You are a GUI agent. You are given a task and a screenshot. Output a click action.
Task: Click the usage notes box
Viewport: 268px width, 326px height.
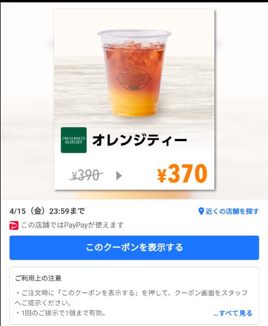(x=134, y=295)
